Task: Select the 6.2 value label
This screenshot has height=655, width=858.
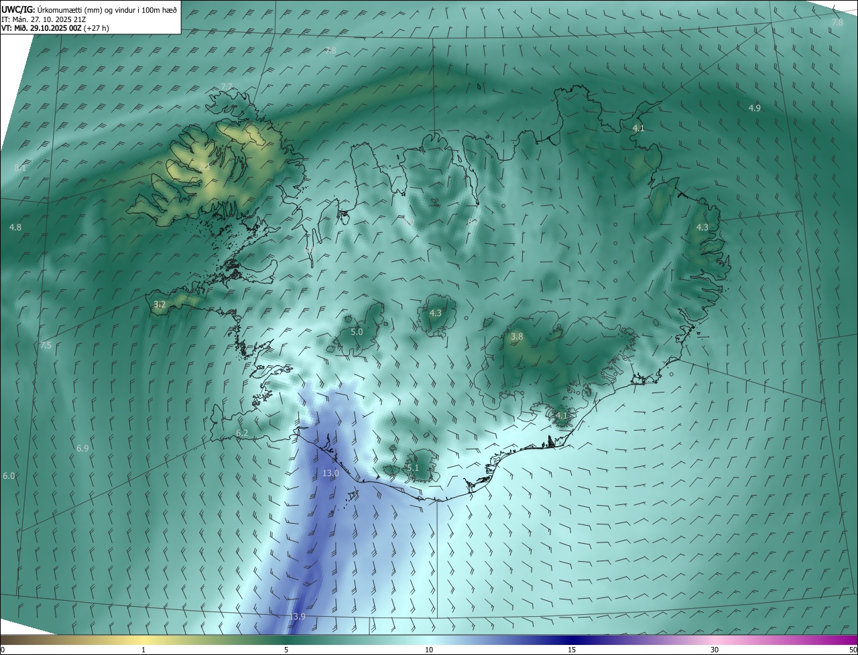Action: [x=242, y=433]
